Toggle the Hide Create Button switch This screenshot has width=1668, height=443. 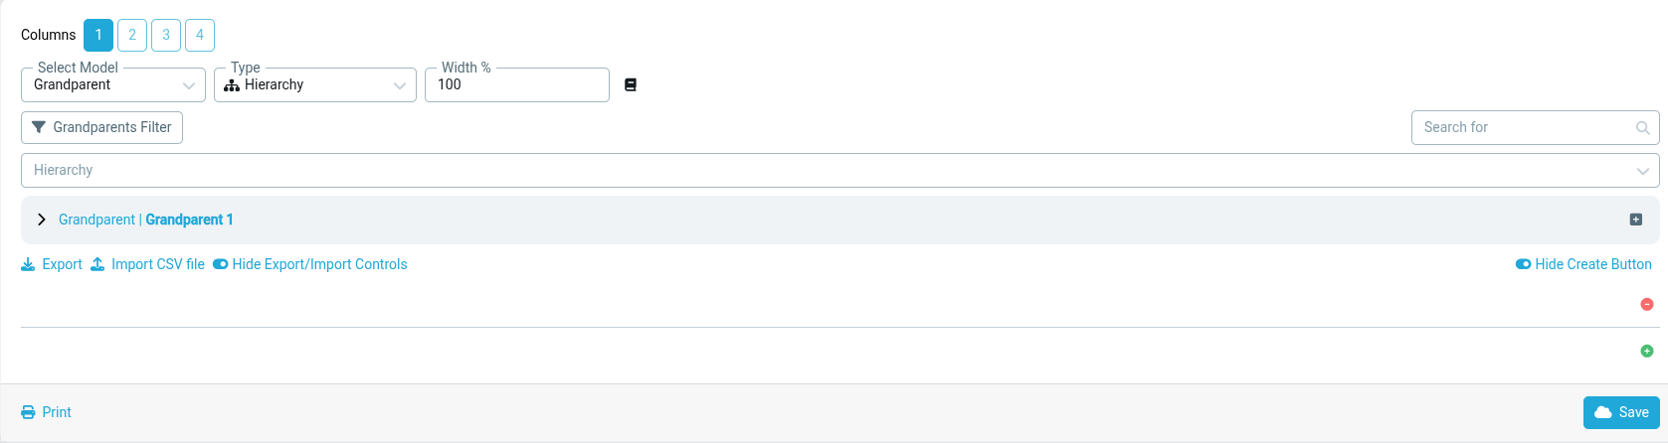tap(1523, 264)
